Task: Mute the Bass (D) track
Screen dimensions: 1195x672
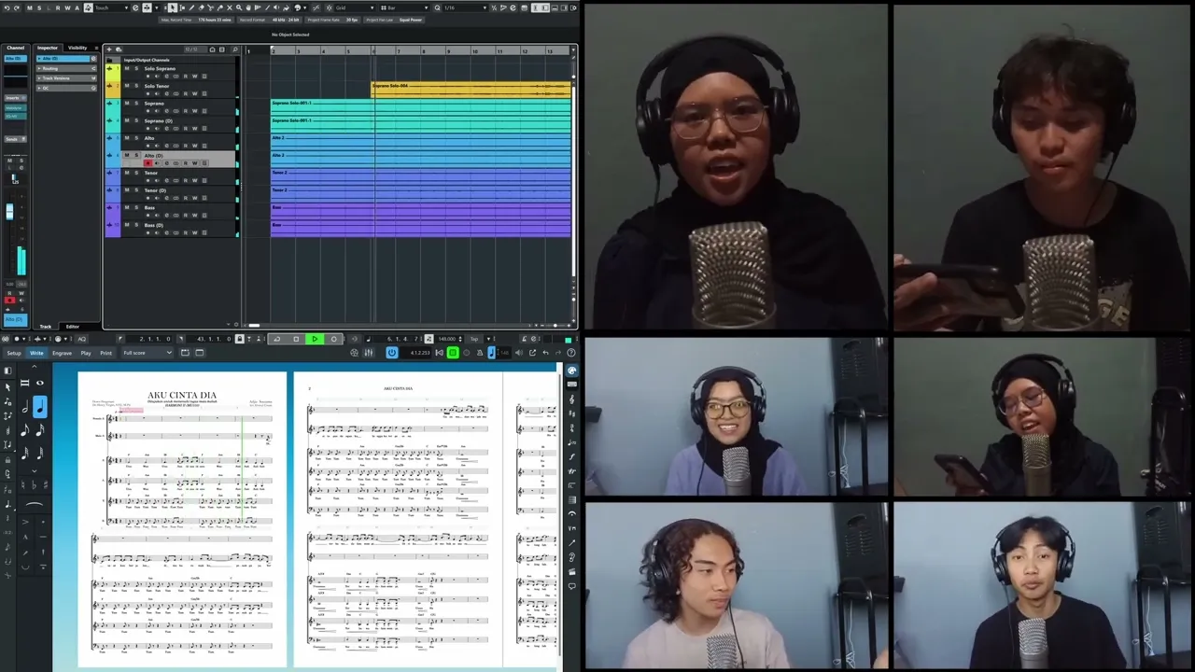Action: (127, 225)
